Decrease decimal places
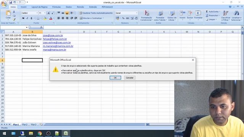Viewport: 244px width, 137px height. pyautogui.click(x=136, y=18)
